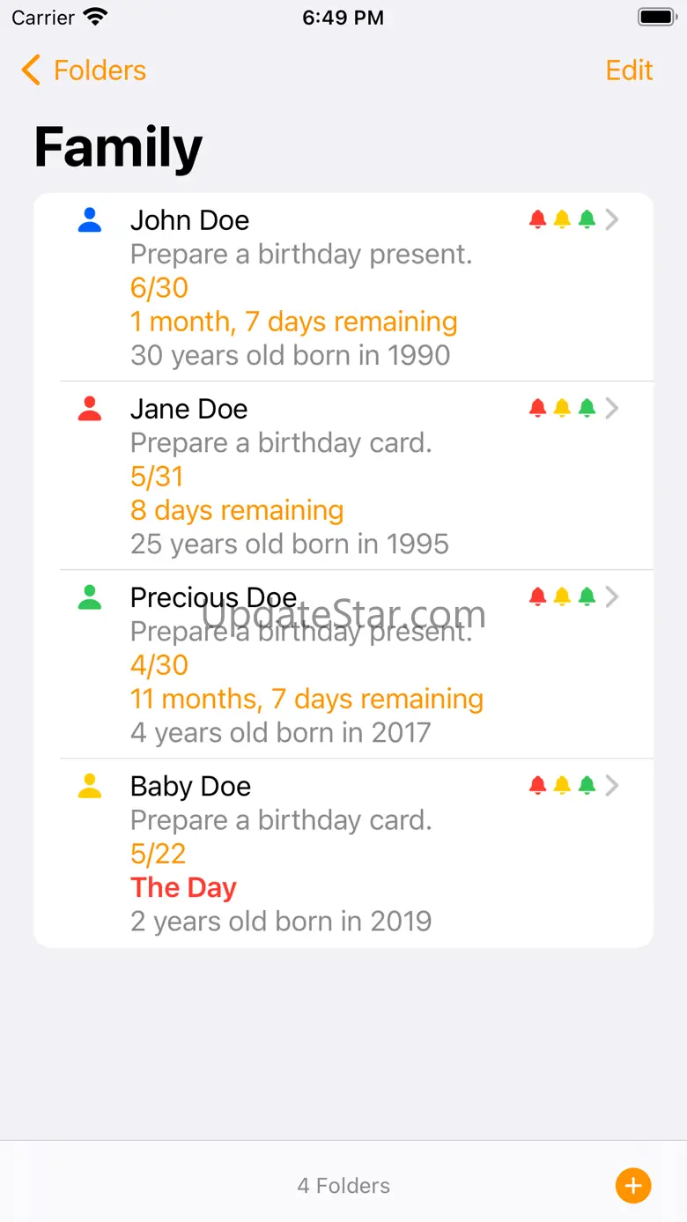Tap the green bell in Precious Doe's row

point(587,596)
